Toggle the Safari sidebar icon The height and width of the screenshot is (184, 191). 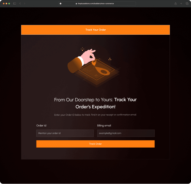pos(15,3)
